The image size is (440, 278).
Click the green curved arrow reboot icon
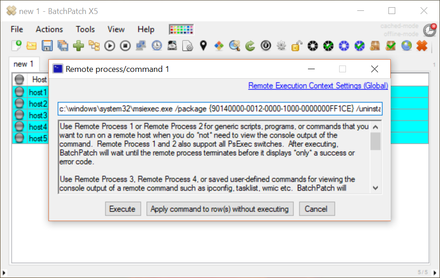click(x=250, y=46)
